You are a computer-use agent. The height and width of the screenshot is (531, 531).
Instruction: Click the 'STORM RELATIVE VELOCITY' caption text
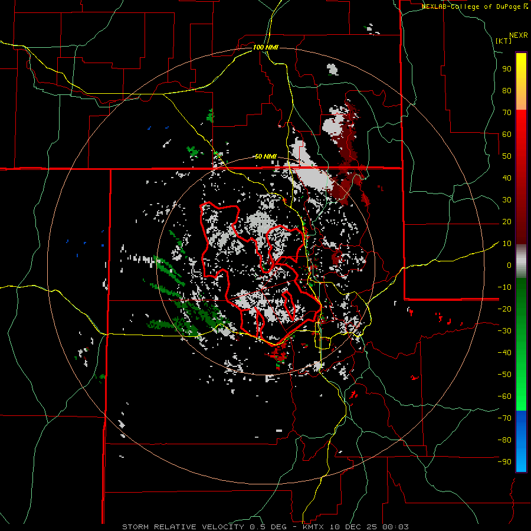(x=183, y=527)
